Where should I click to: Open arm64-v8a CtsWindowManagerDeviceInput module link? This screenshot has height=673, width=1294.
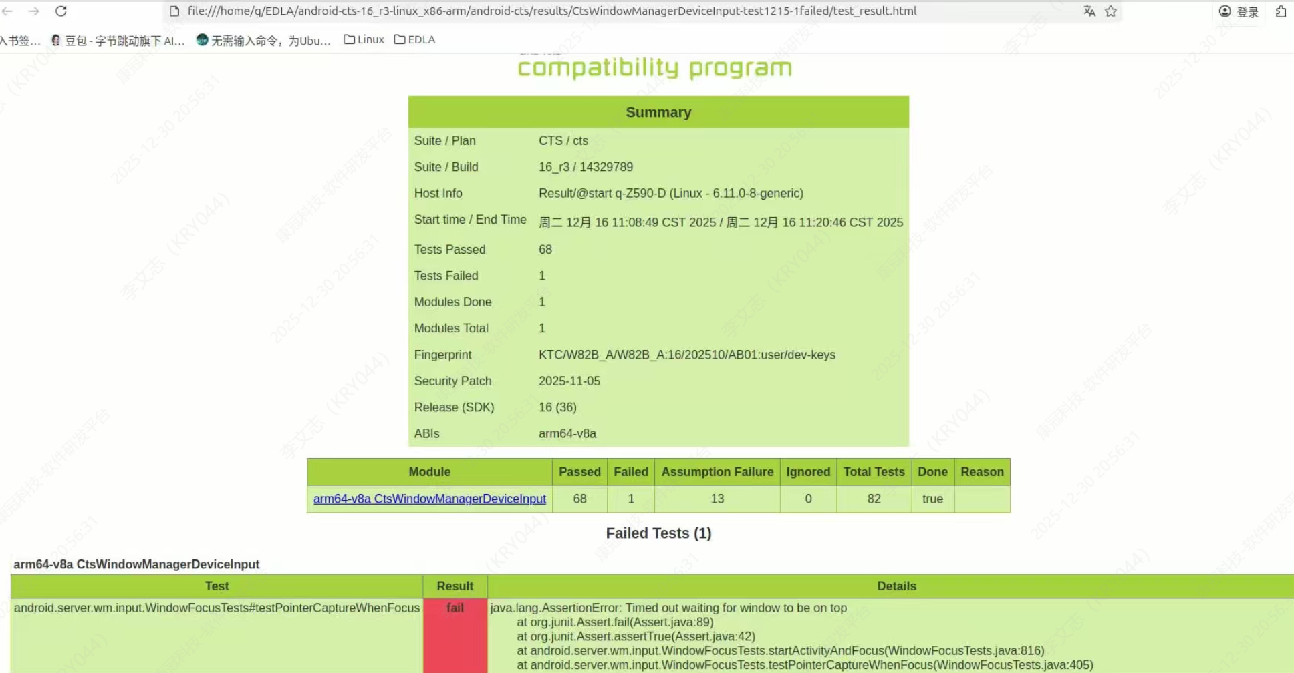[x=430, y=499]
